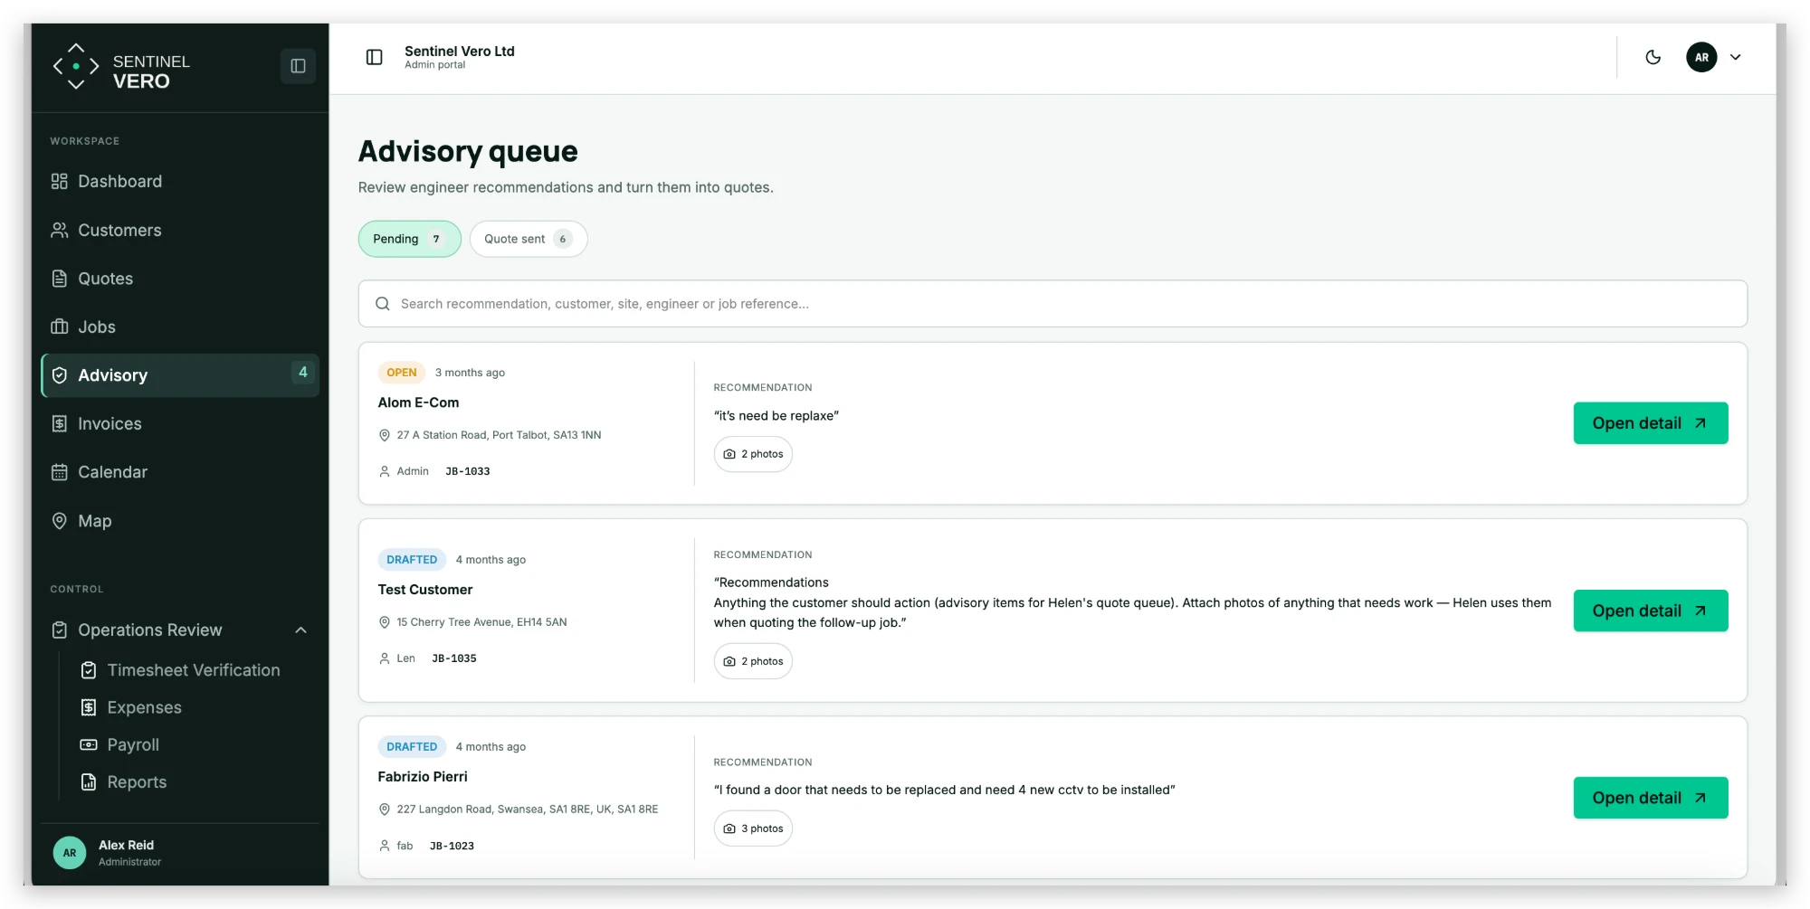View the 2 photos on Test Customer card
Screen dimensions: 1810x909
(x=753, y=661)
